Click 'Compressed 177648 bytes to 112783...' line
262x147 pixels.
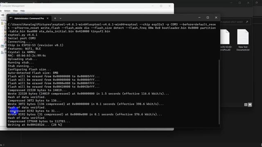tap(39, 121)
